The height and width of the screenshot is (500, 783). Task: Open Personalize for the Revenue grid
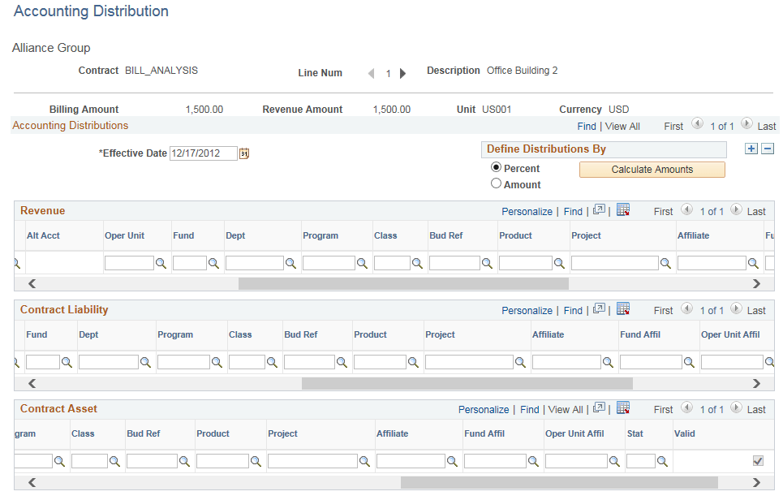[527, 211]
